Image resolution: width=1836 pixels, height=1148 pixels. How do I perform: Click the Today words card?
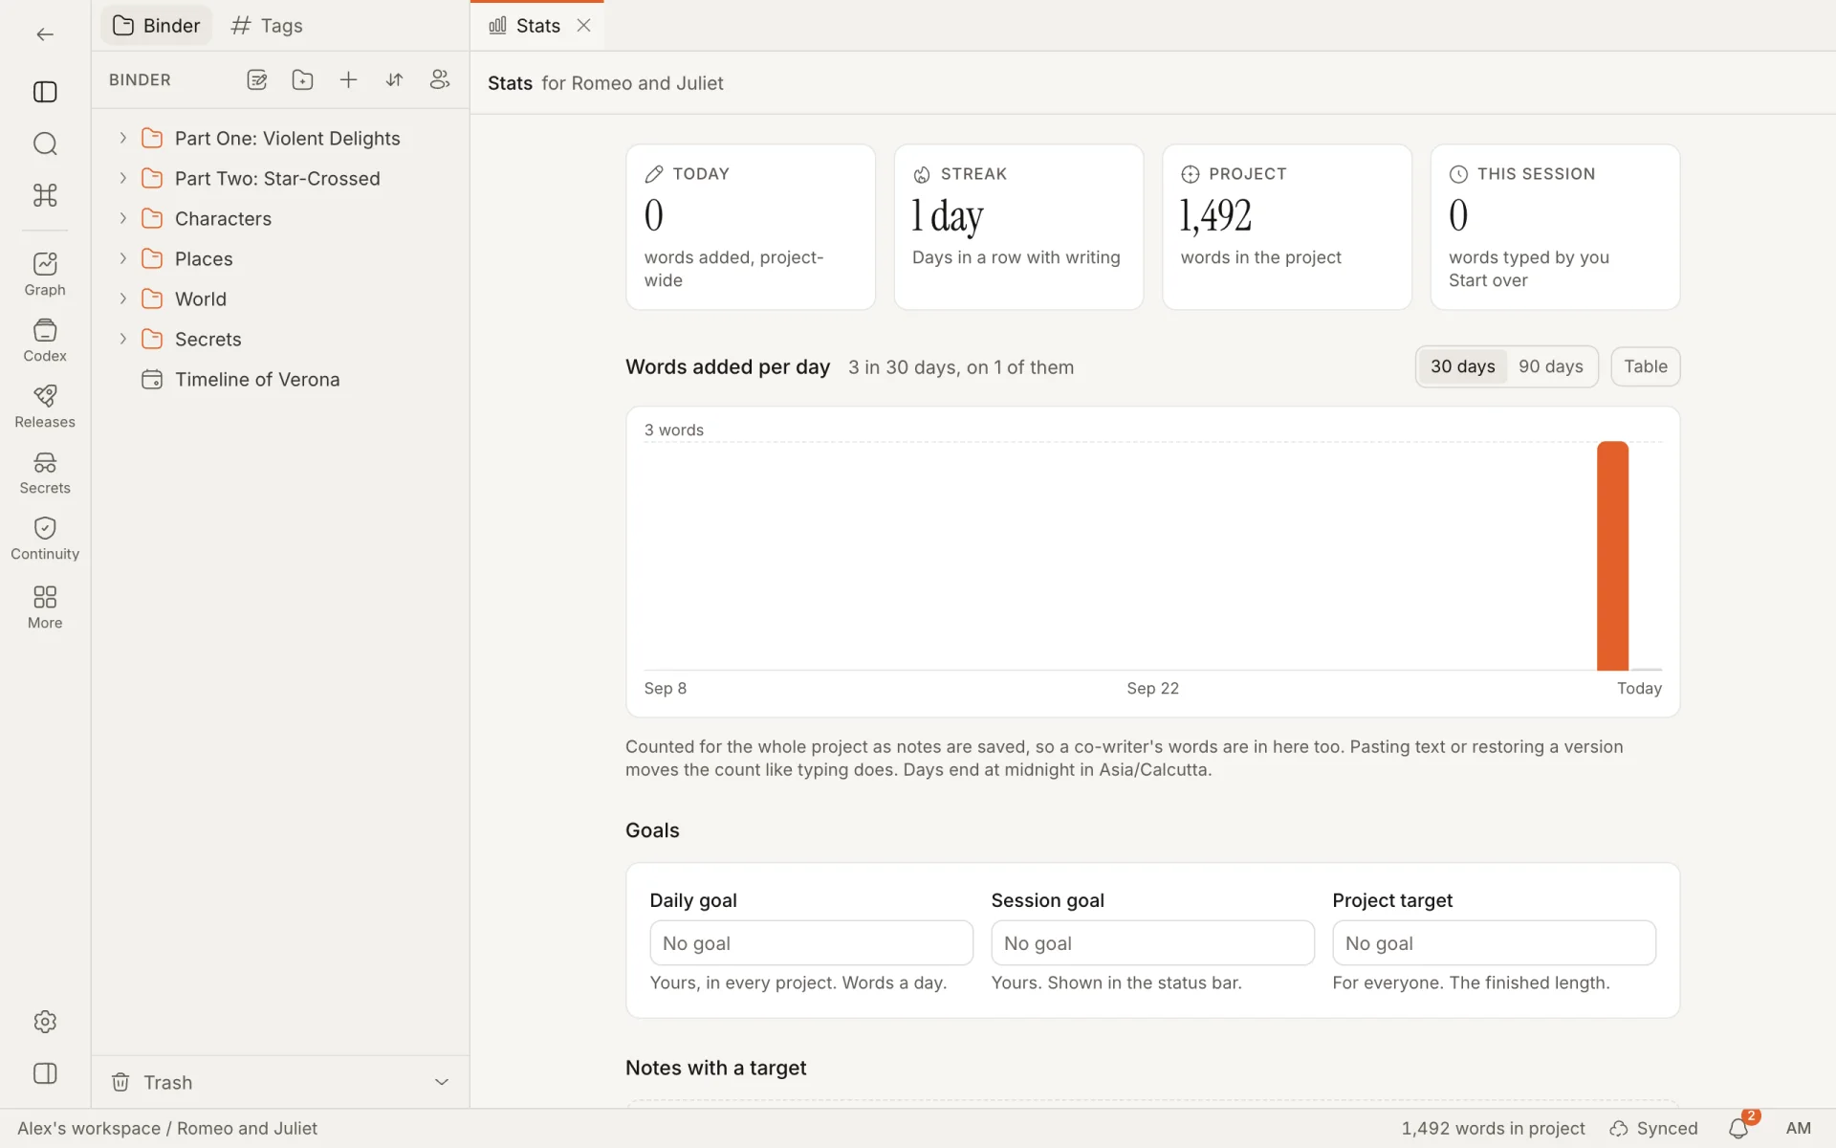coord(751,227)
